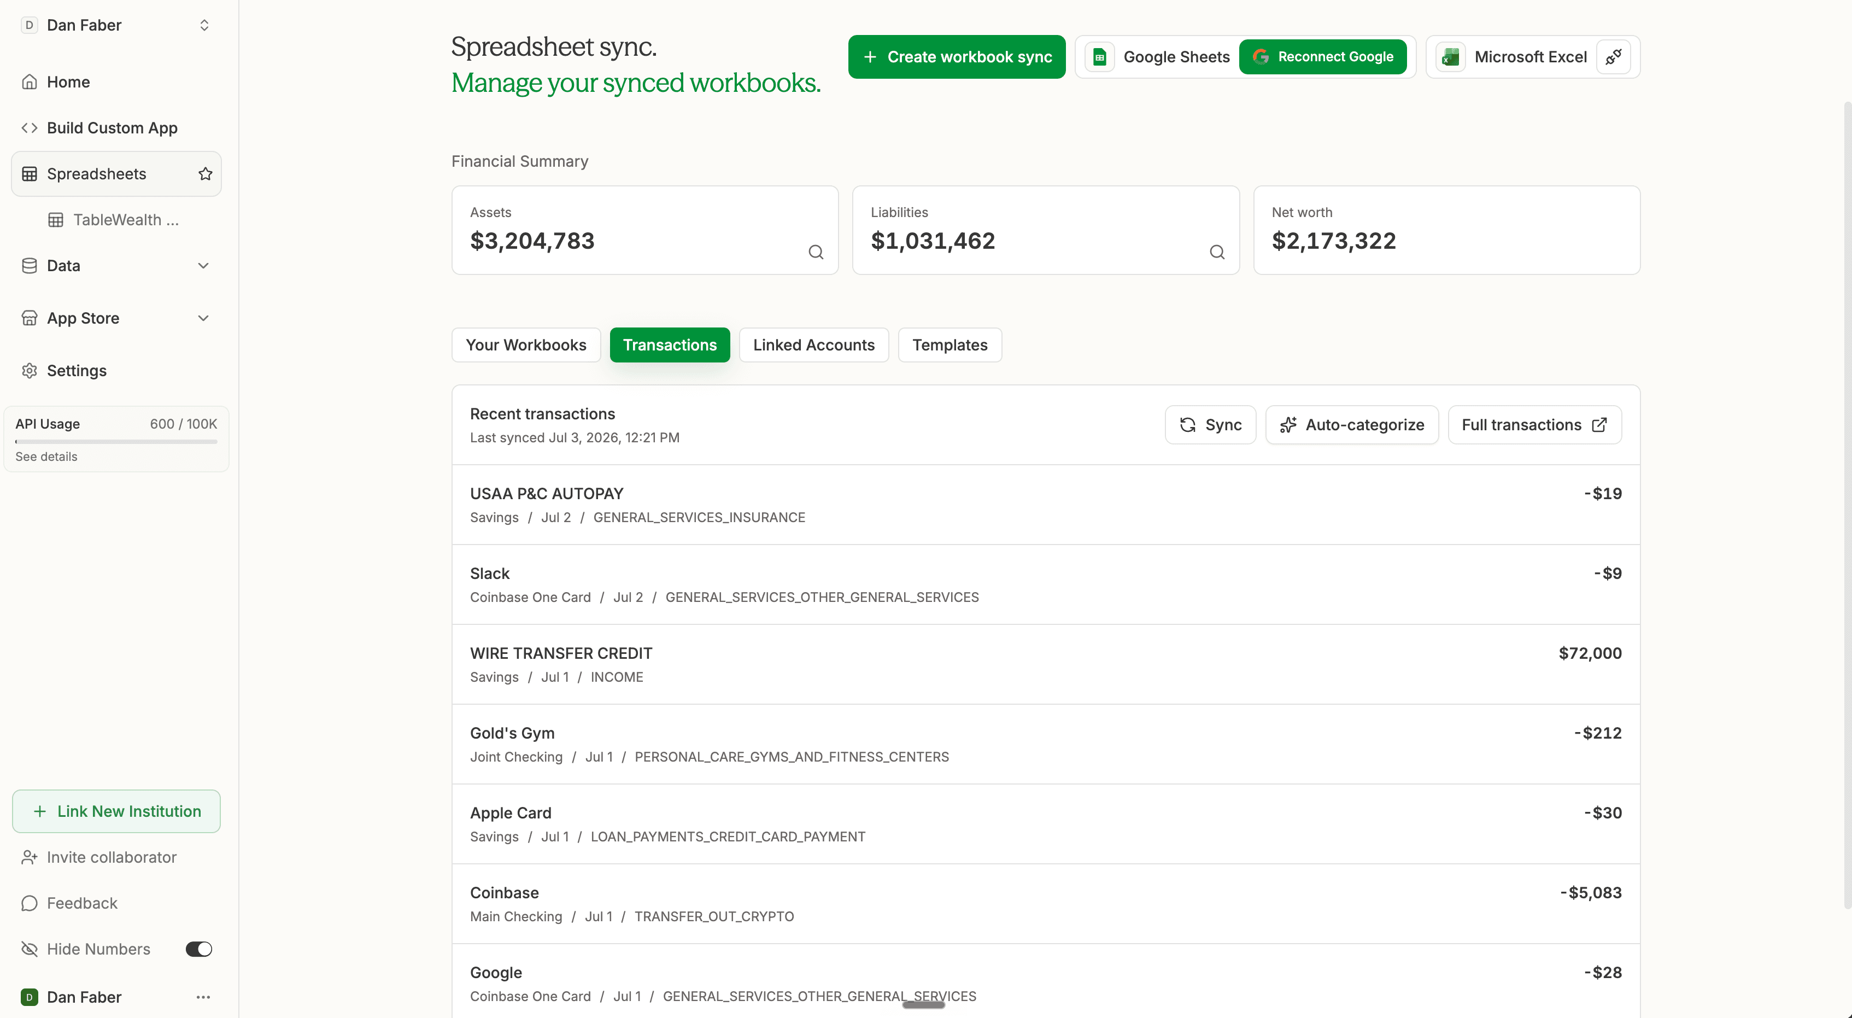This screenshot has height=1018, width=1852.
Task: Click the magnifier icon in Assets card
Action: (x=816, y=253)
